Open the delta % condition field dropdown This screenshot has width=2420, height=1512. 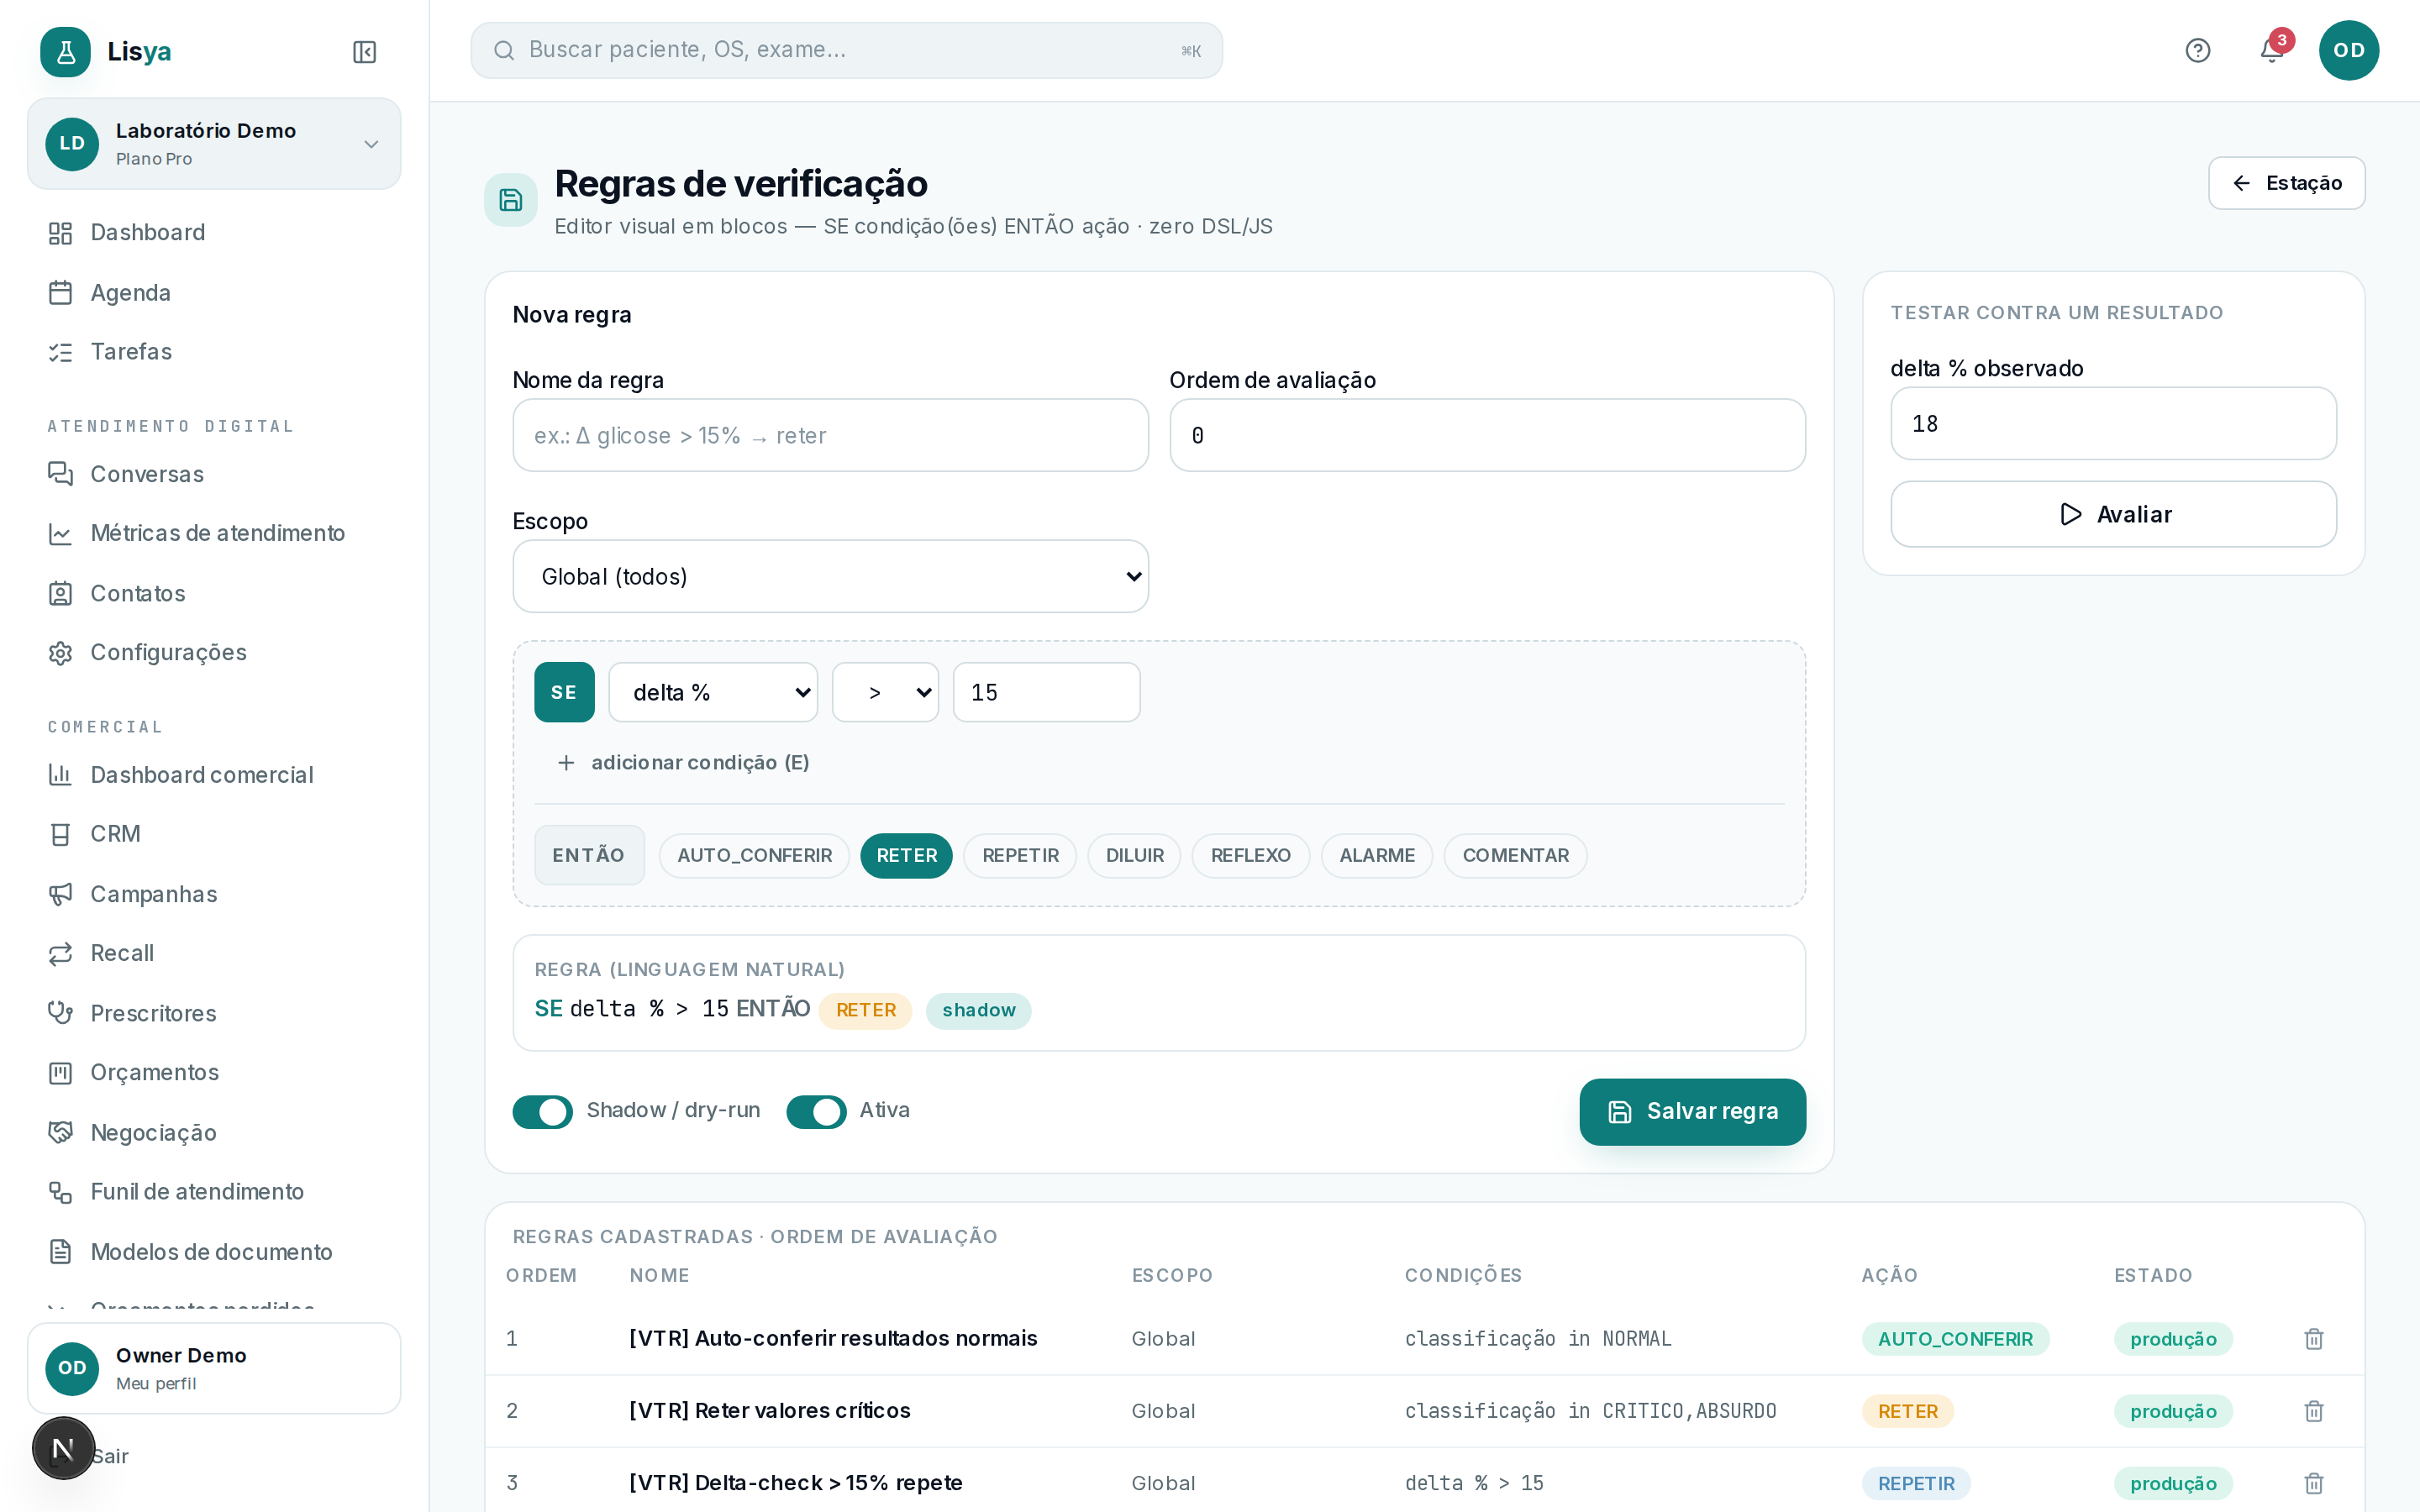[713, 692]
